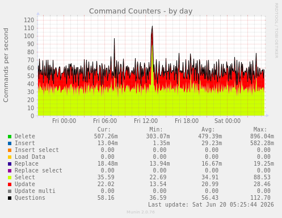Viewport: 282px width, 218px height.
Task: Click the Insert average value 29.23m
Action: click(x=212, y=143)
